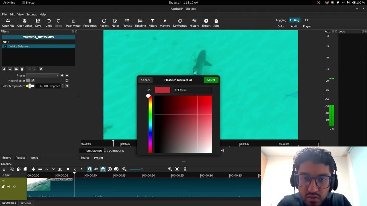Reset Color temperature to default

(67, 86)
